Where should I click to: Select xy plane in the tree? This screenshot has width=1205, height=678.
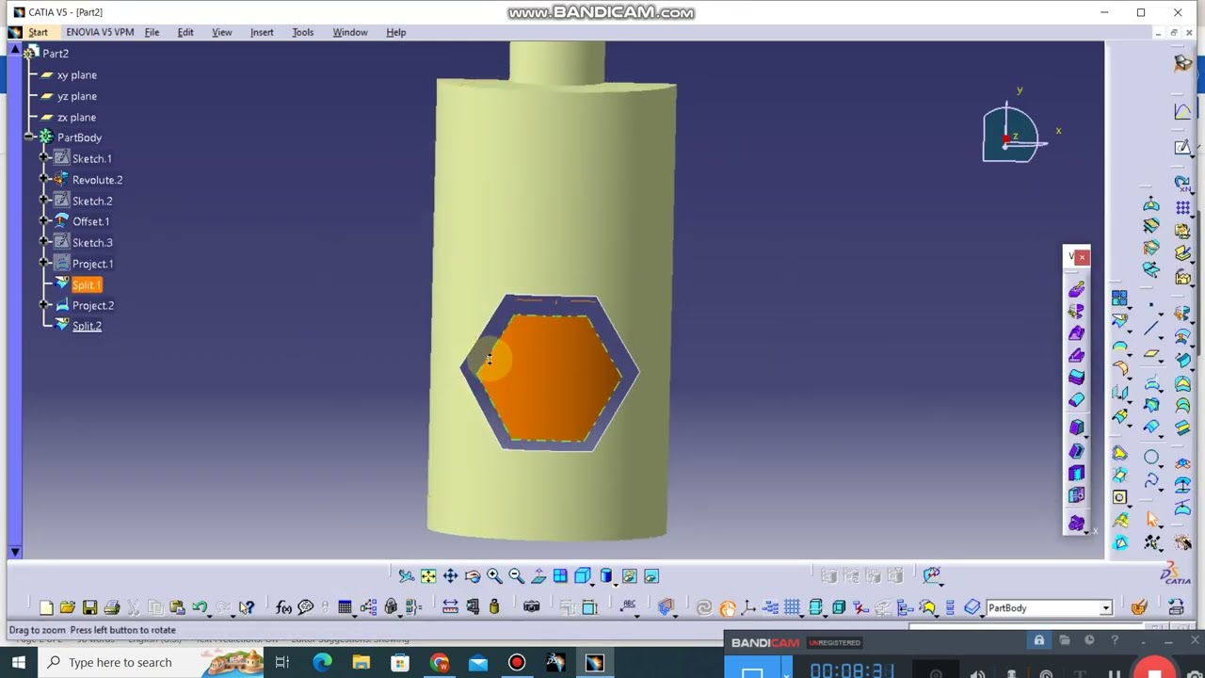pos(76,75)
